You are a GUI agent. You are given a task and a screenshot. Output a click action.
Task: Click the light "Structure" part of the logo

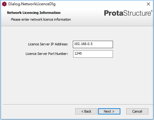137,13
